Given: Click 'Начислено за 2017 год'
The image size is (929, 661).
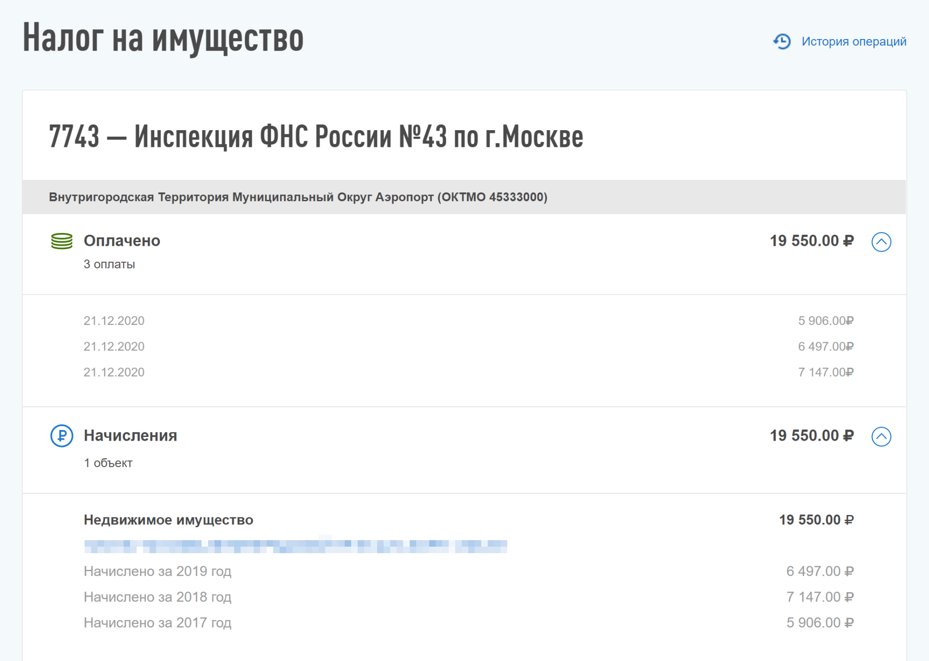Looking at the screenshot, I should tap(157, 622).
